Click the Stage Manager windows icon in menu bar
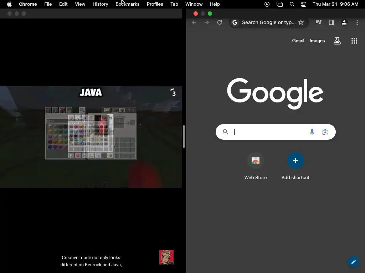365x273 pixels. 279,4
